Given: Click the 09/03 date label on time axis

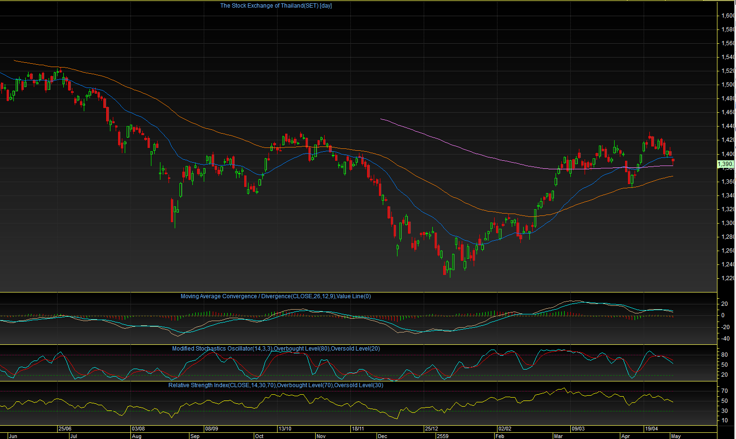Looking at the screenshot, I should (x=578, y=429).
